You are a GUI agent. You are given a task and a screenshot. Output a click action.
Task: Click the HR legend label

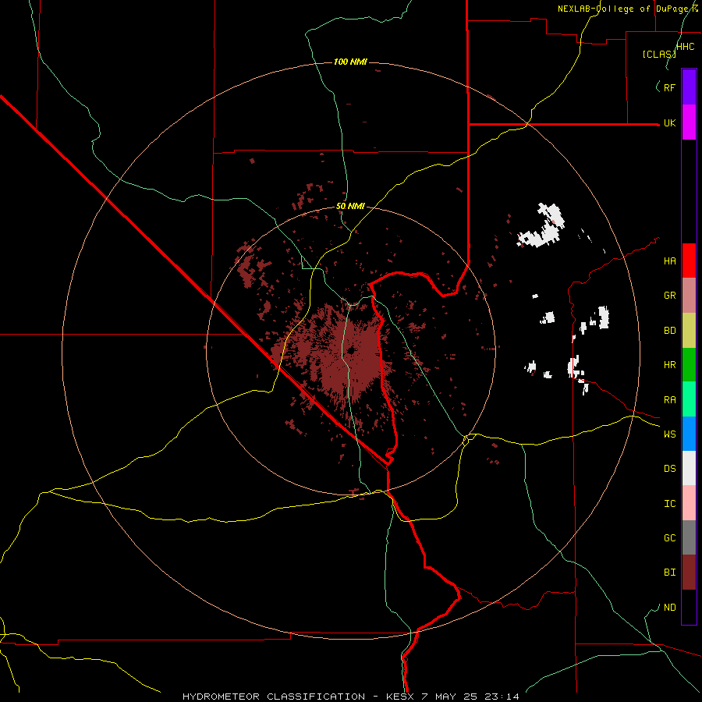point(669,365)
